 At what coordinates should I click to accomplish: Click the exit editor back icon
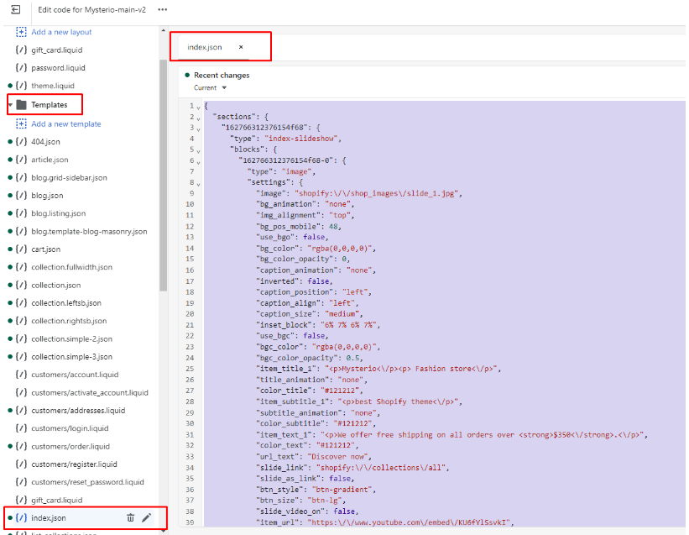point(15,10)
